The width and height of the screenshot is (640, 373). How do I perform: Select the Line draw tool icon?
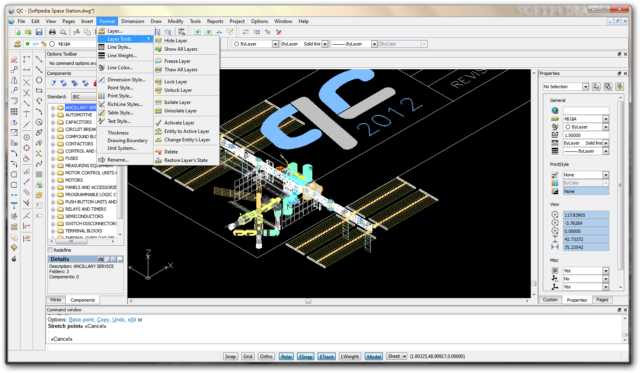(39, 59)
